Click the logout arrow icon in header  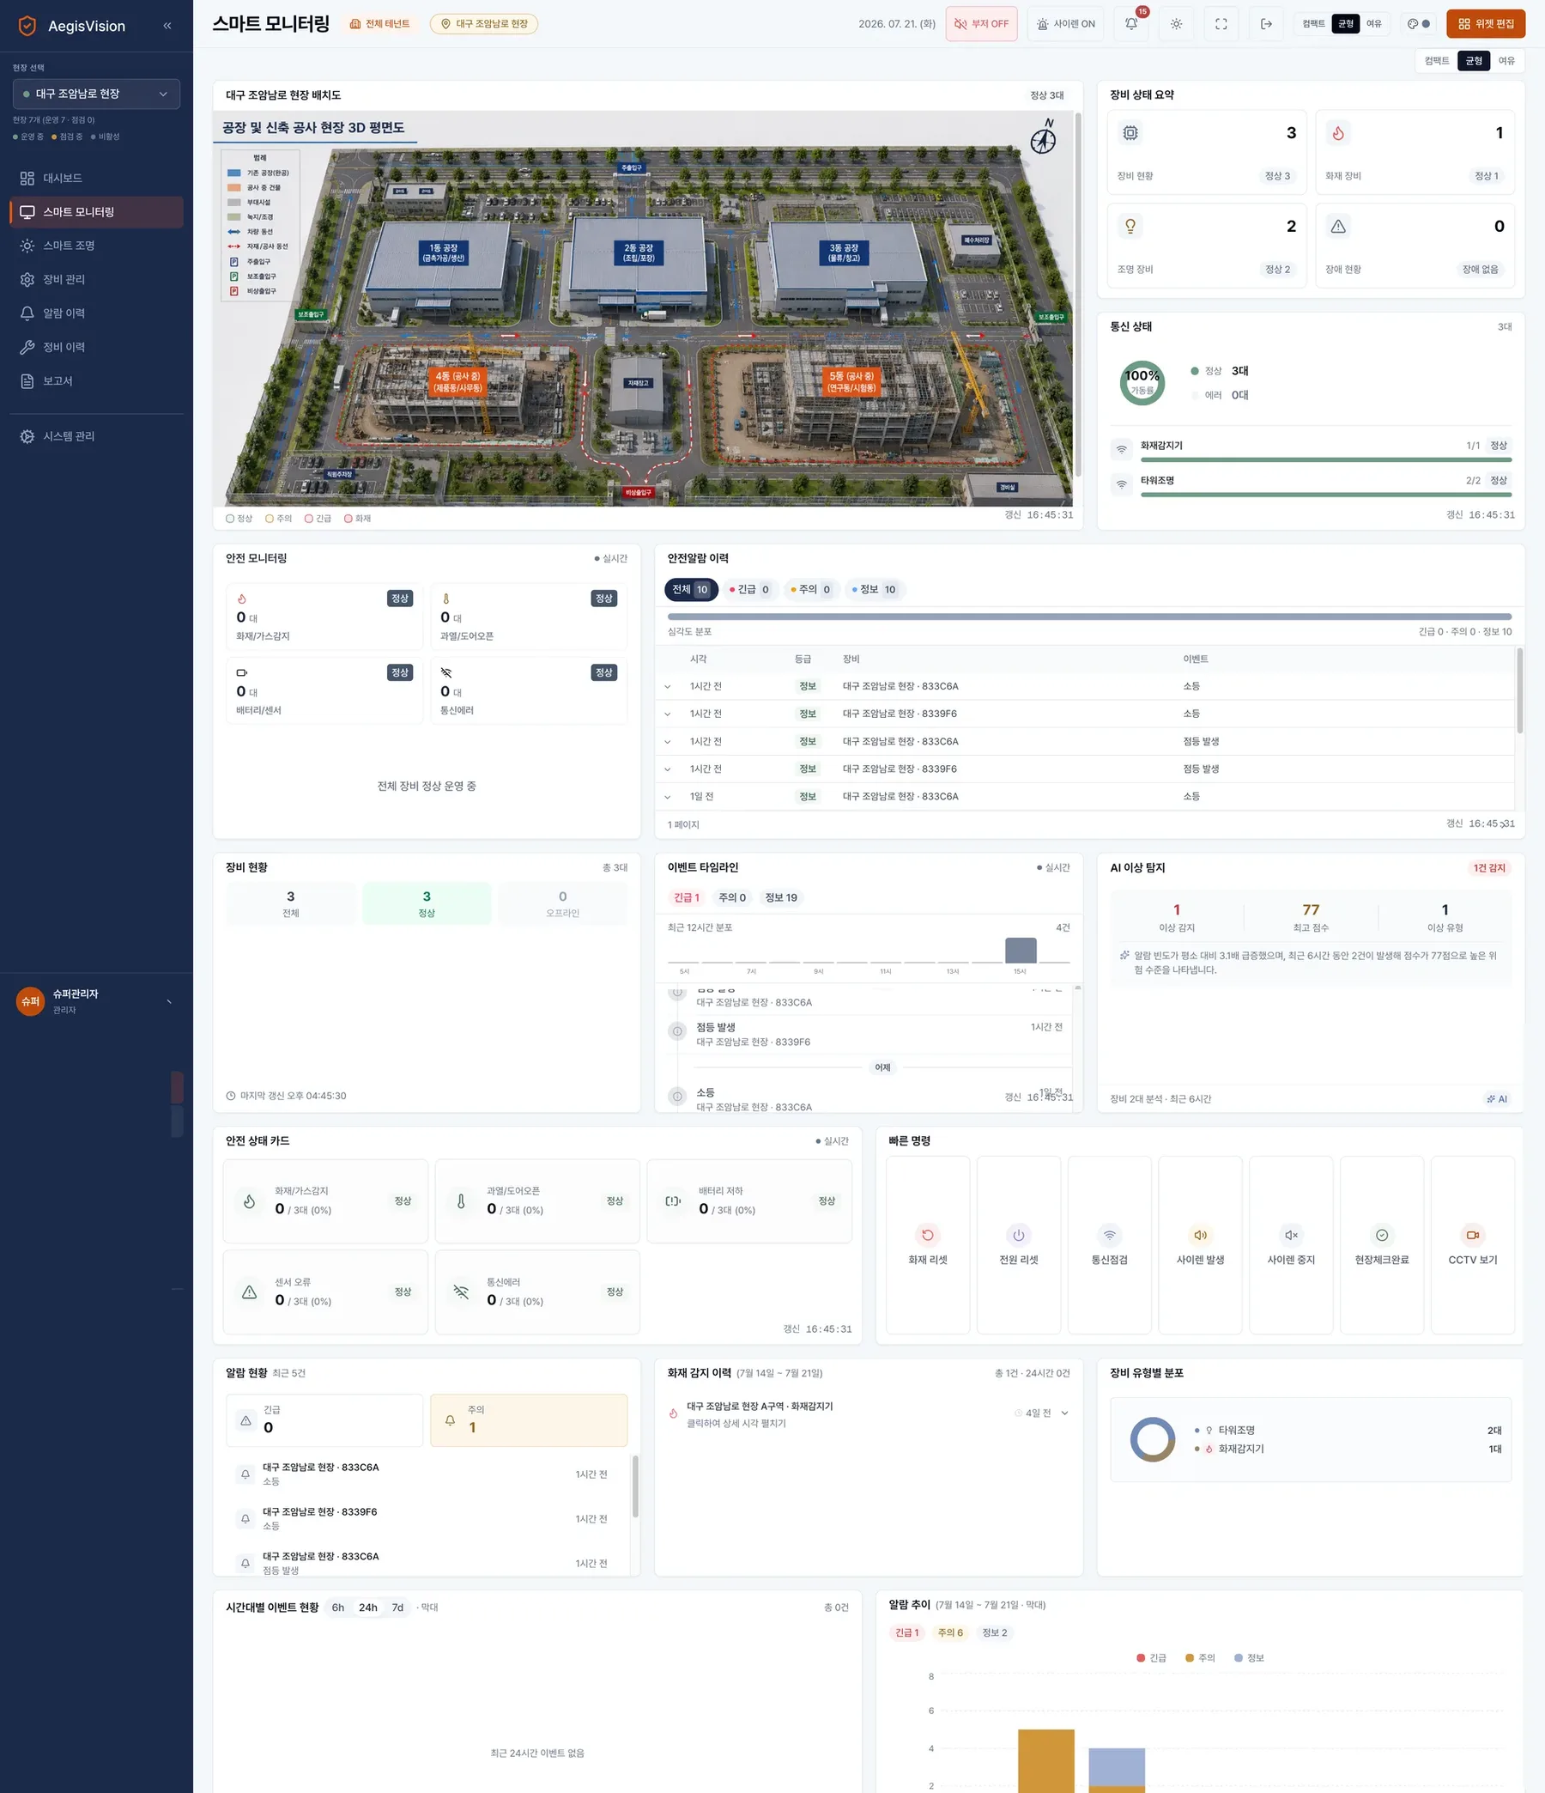tap(1266, 24)
